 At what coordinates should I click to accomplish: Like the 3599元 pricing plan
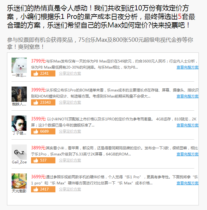point(43,131)
